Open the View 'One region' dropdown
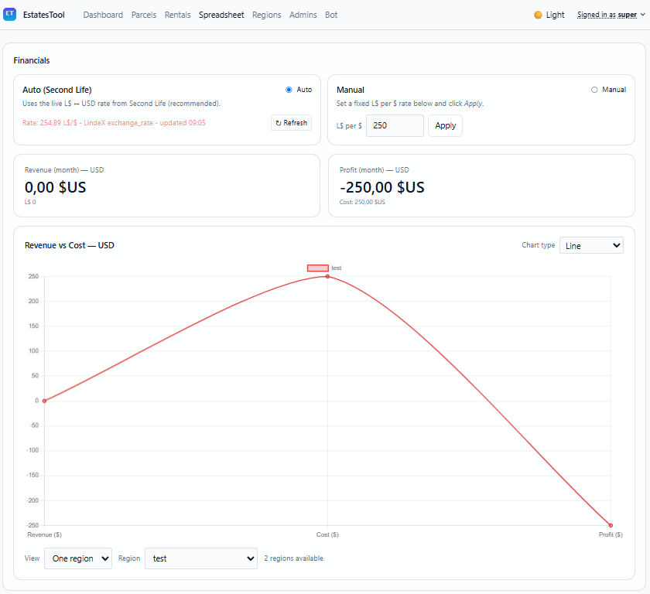 click(x=77, y=558)
